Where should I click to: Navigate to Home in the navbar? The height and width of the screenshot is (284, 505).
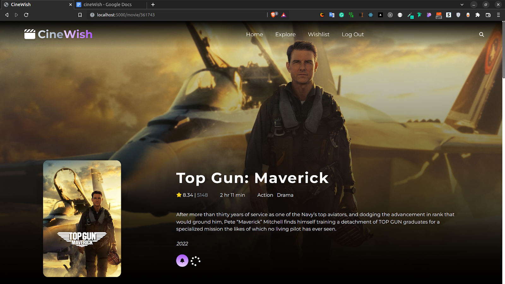point(254,34)
